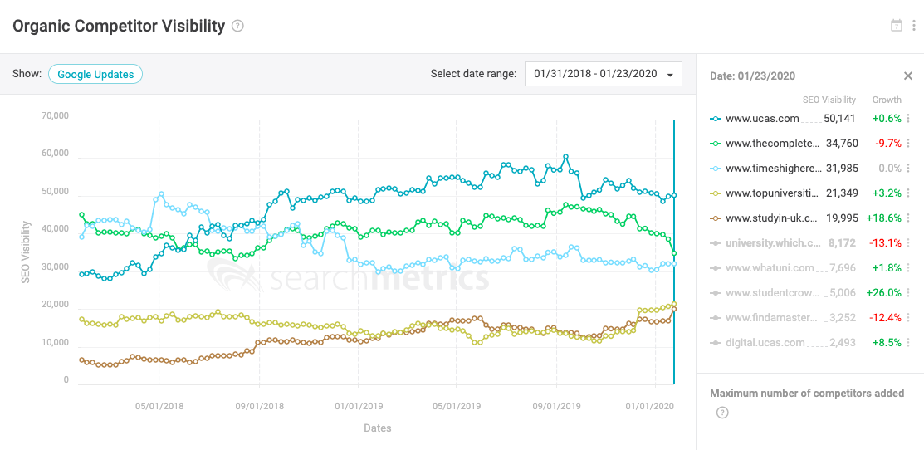This screenshot has height=450, width=924.
Task: Expand options menu for www.topuniversiti… row
Action: (908, 193)
